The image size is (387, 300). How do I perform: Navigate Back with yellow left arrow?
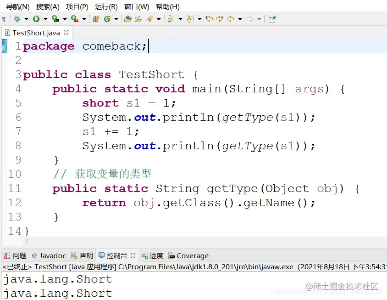(231, 19)
